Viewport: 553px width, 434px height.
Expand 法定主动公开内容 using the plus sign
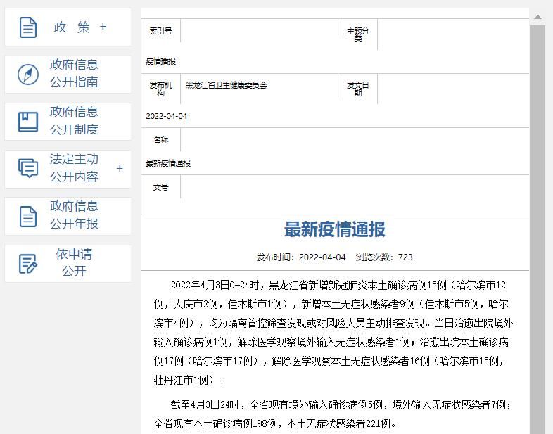120,169
